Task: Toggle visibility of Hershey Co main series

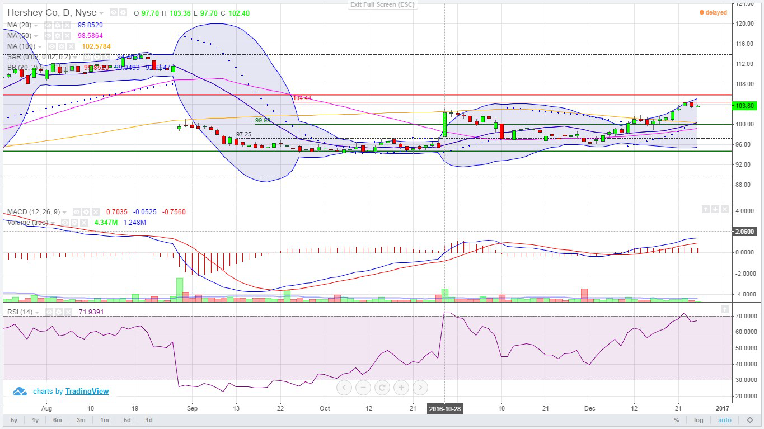Action: [x=114, y=12]
